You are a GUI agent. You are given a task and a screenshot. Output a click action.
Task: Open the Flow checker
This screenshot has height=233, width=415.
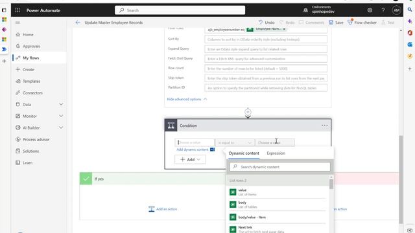click(x=362, y=23)
